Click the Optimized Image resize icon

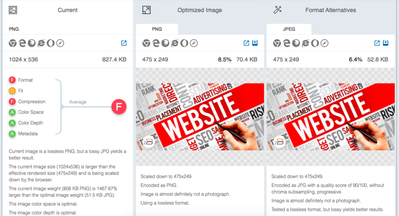pos(147,10)
